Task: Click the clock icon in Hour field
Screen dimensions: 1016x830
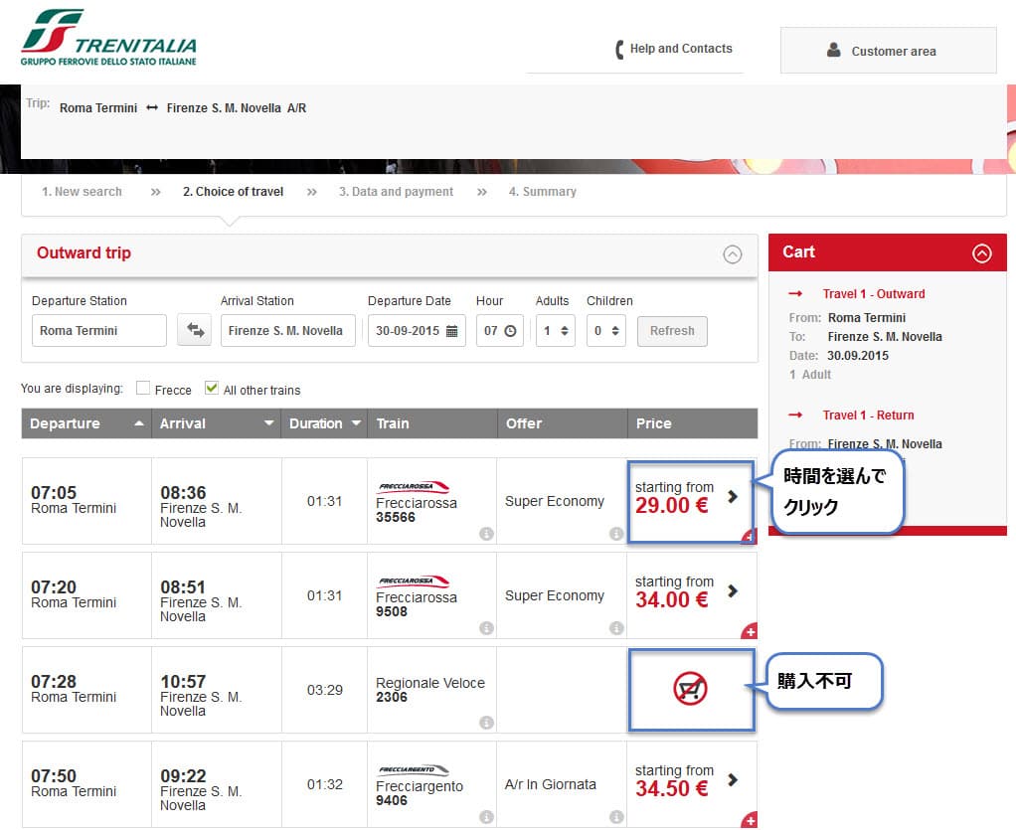Action: pyautogui.click(x=511, y=331)
